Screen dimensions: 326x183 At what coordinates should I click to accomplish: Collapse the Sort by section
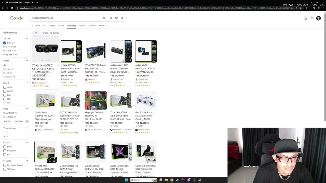pos(27,38)
